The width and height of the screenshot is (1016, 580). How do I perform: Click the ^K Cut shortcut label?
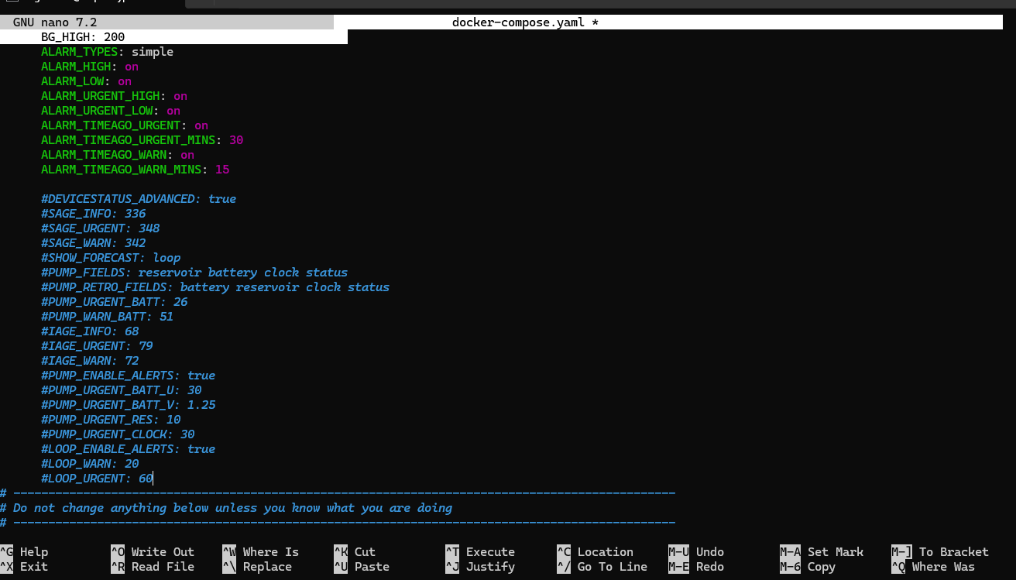354,552
